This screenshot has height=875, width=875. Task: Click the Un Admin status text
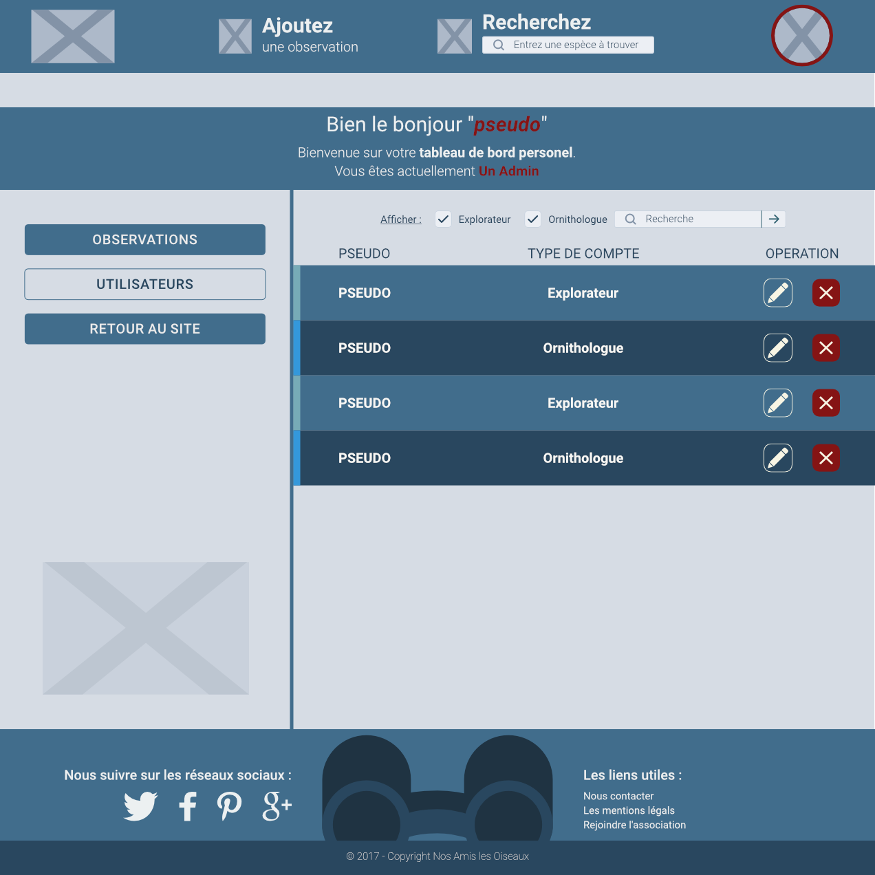click(x=509, y=171)
